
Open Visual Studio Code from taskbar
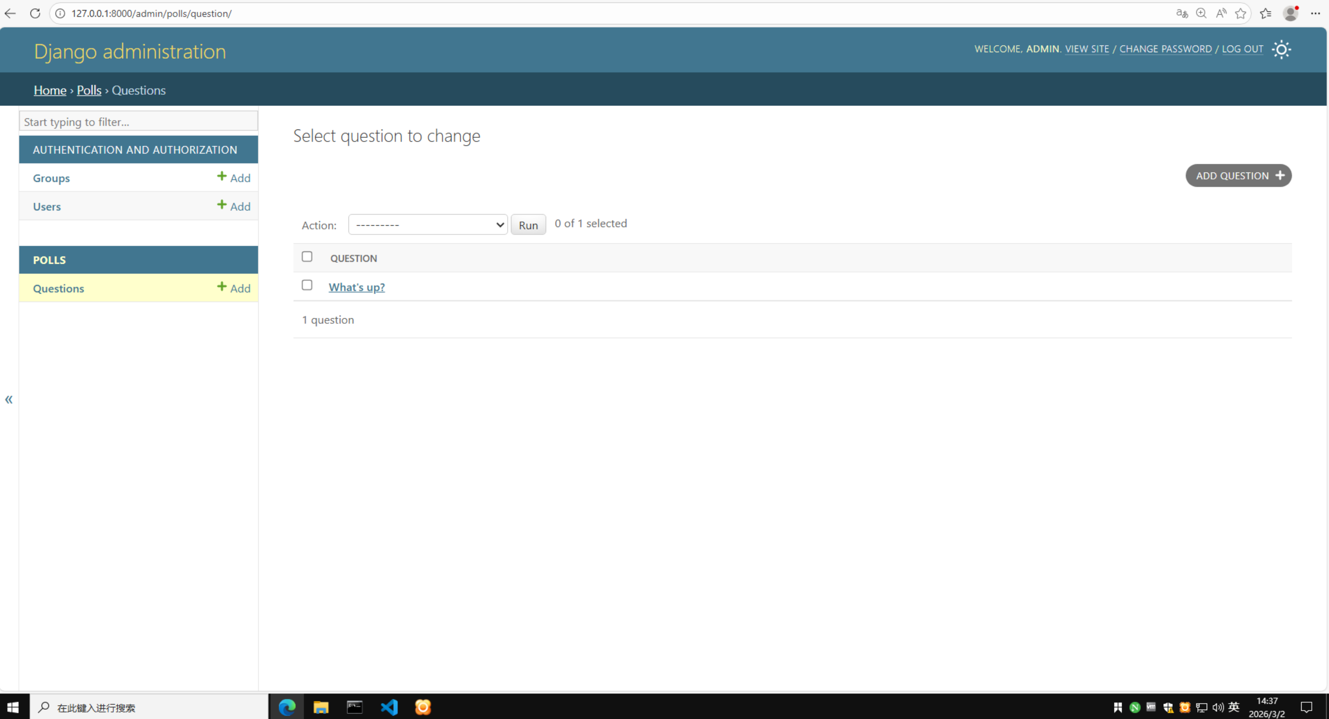click(x=389, y=707)
